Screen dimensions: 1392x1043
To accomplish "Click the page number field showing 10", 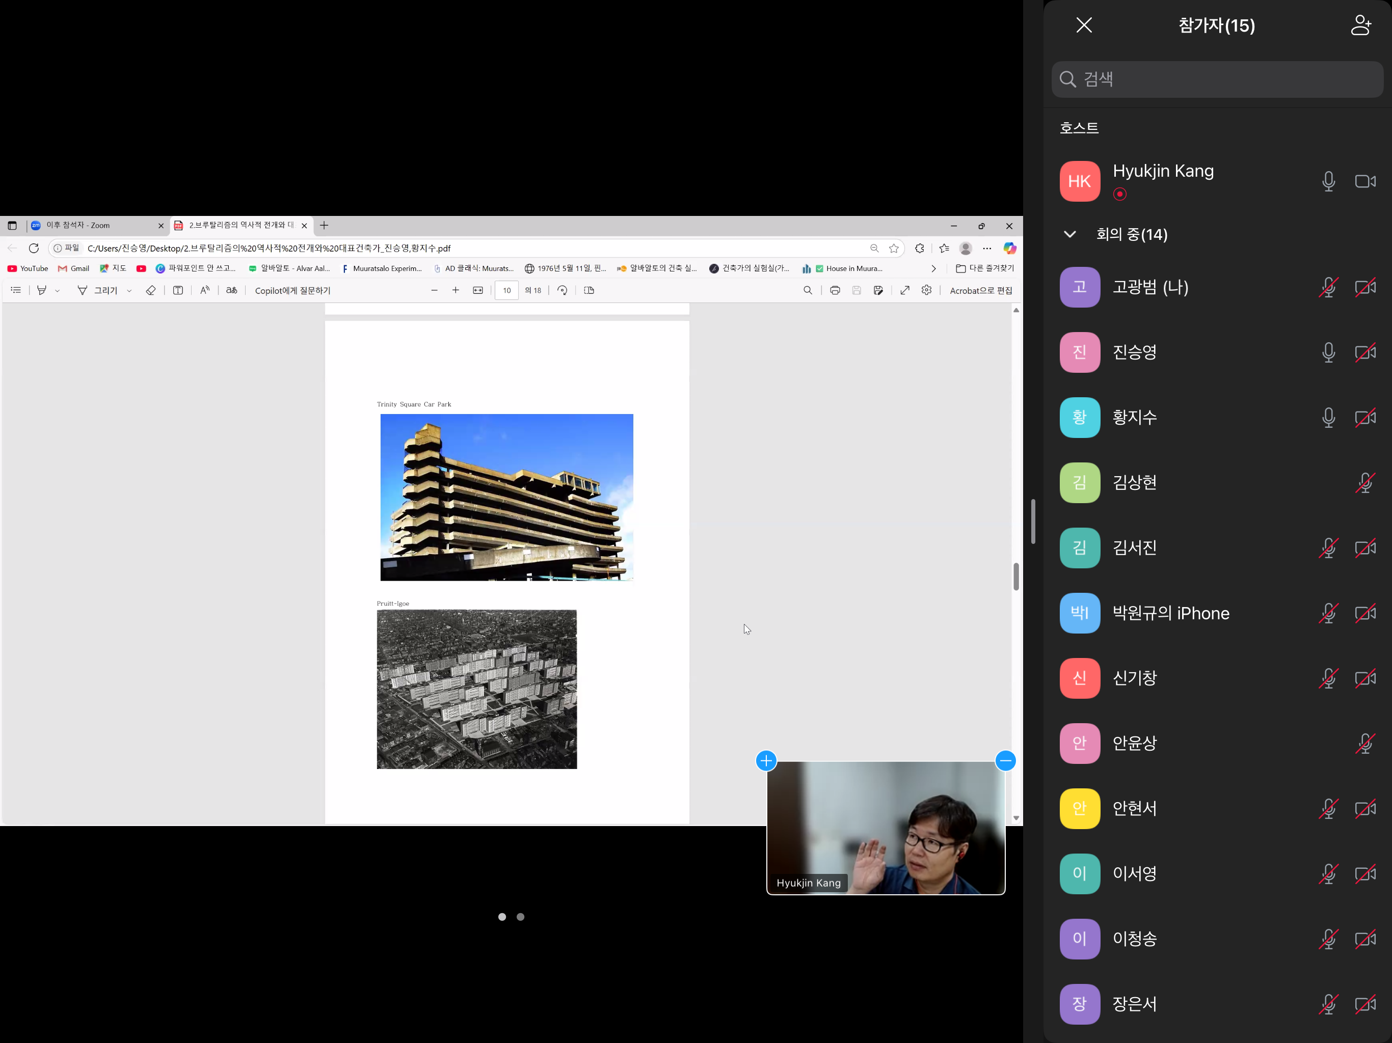I will click(506, 291).
